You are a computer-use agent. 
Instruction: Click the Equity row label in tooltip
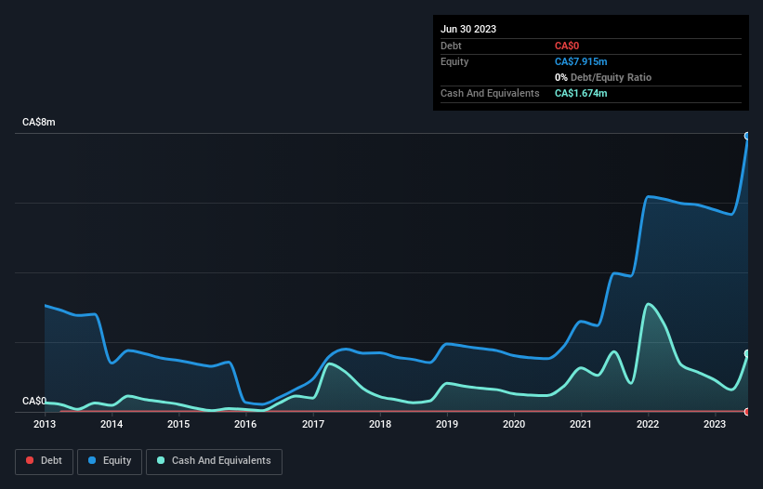(x=454, y=61)
